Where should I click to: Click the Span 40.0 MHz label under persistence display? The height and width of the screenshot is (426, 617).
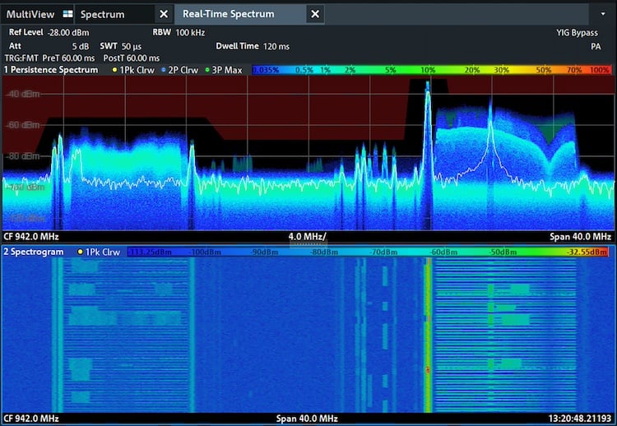pyautogui.click(x=581, y=237)
